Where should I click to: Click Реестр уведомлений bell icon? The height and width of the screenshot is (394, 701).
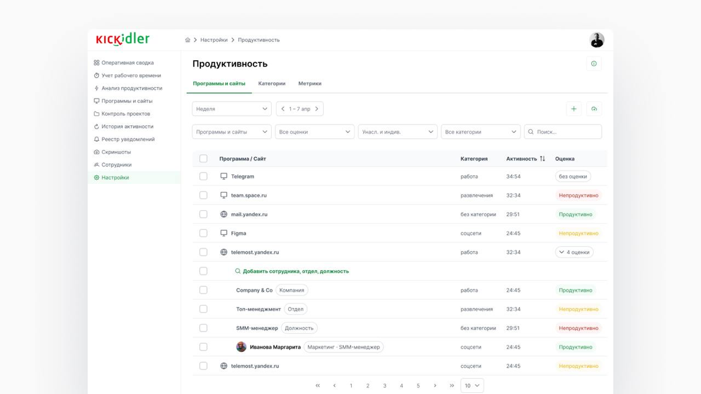[x=96, y=140]
